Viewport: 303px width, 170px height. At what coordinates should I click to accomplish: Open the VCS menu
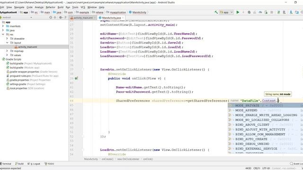83,7
